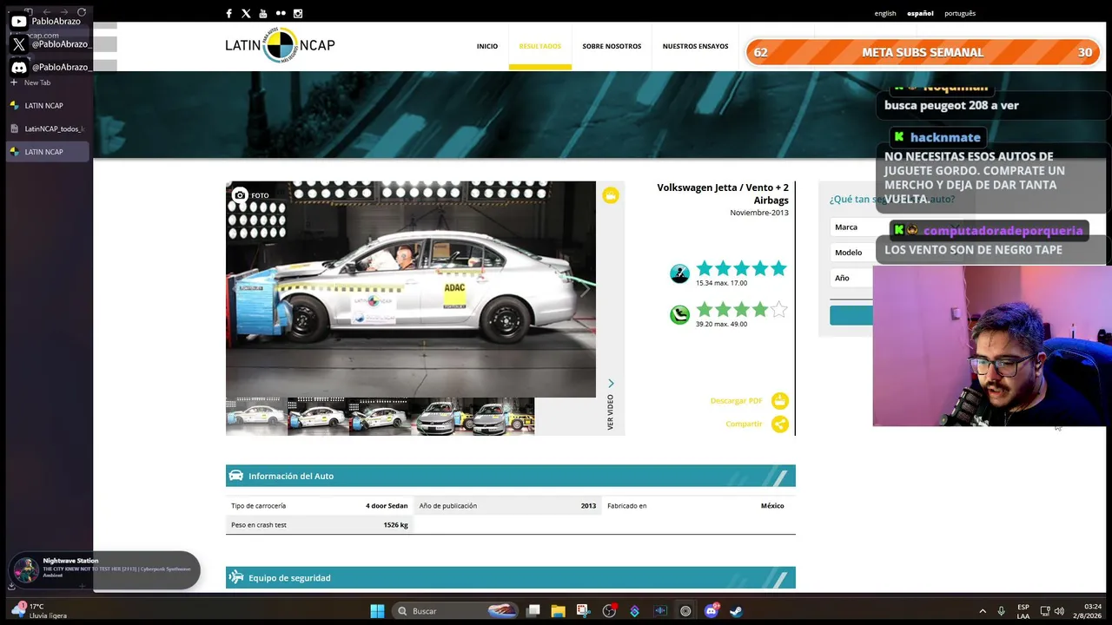Click the child occupant protection icon
Image resolution: width=1112 pixels, height=625 pixels.
pyautogui.click(x=679, y=314)
